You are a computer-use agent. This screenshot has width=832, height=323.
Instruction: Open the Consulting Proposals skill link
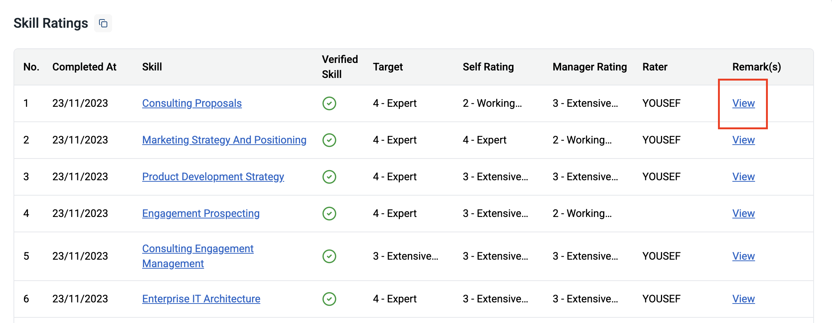click(x=192, y=103)
